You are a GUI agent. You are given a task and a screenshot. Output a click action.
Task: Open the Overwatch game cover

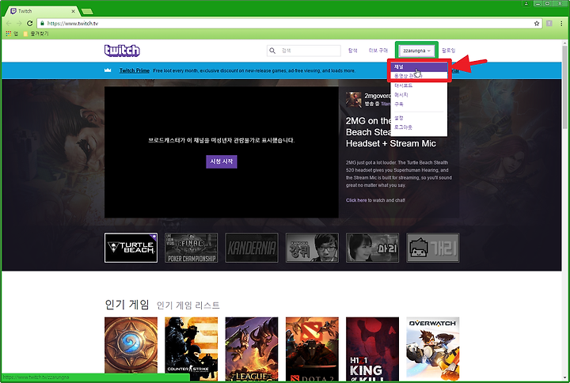coord(432,349)
